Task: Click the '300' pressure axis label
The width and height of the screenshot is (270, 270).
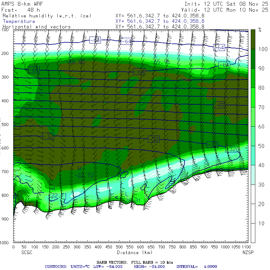Action: pos(5,77)
